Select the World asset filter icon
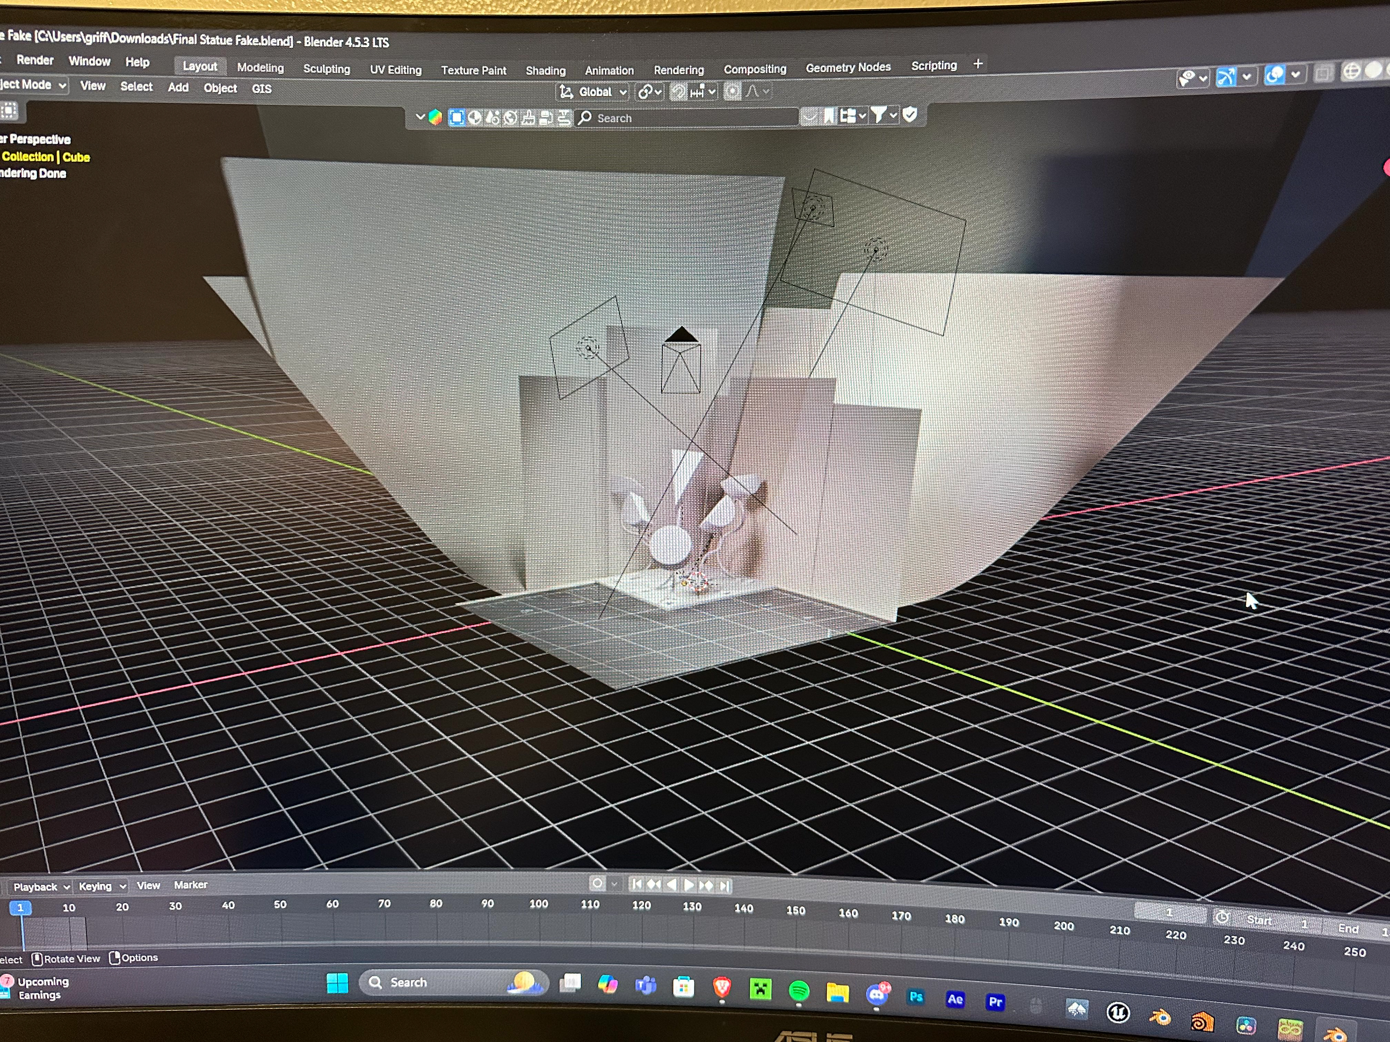The height and width of the screenshot is (1042, 1390). (x=511, y=118)
